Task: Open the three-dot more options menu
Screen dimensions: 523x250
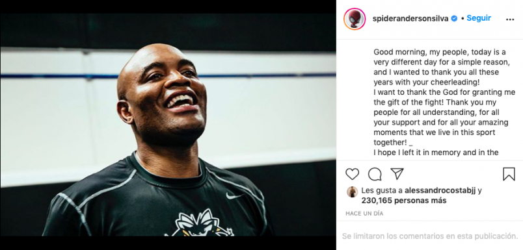Action: click(x=510, y=19)
